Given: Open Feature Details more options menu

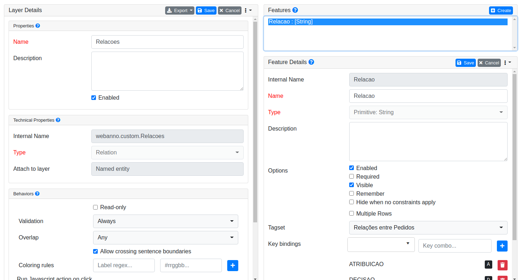Looking at the screenshot, I should [508, 63].
